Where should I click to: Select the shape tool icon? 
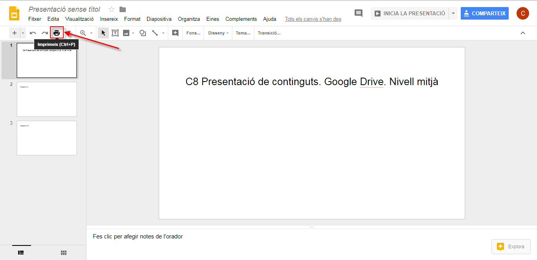tap(143, 33)
